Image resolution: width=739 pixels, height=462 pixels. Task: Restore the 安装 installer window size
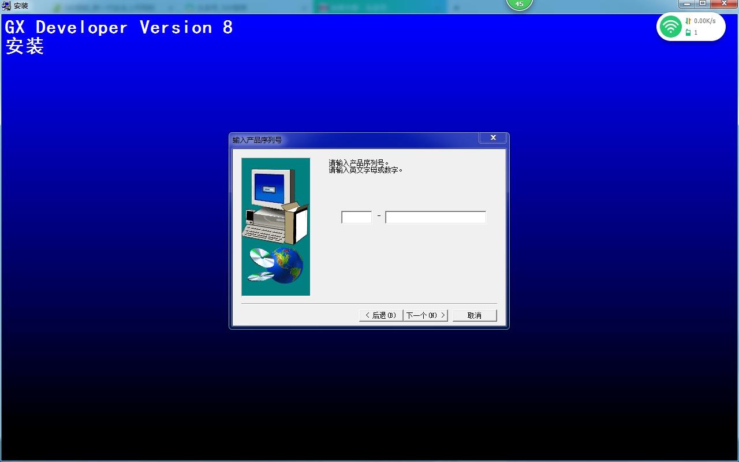point(703,3)
